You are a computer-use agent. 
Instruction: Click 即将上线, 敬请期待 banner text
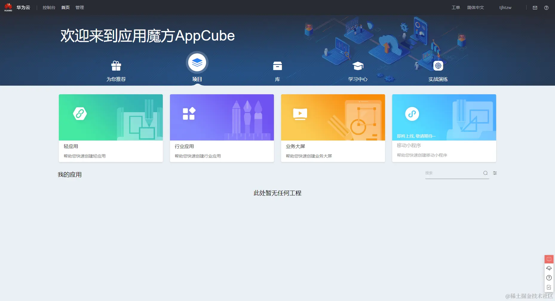pyautogui.click(x=416, y=136)
